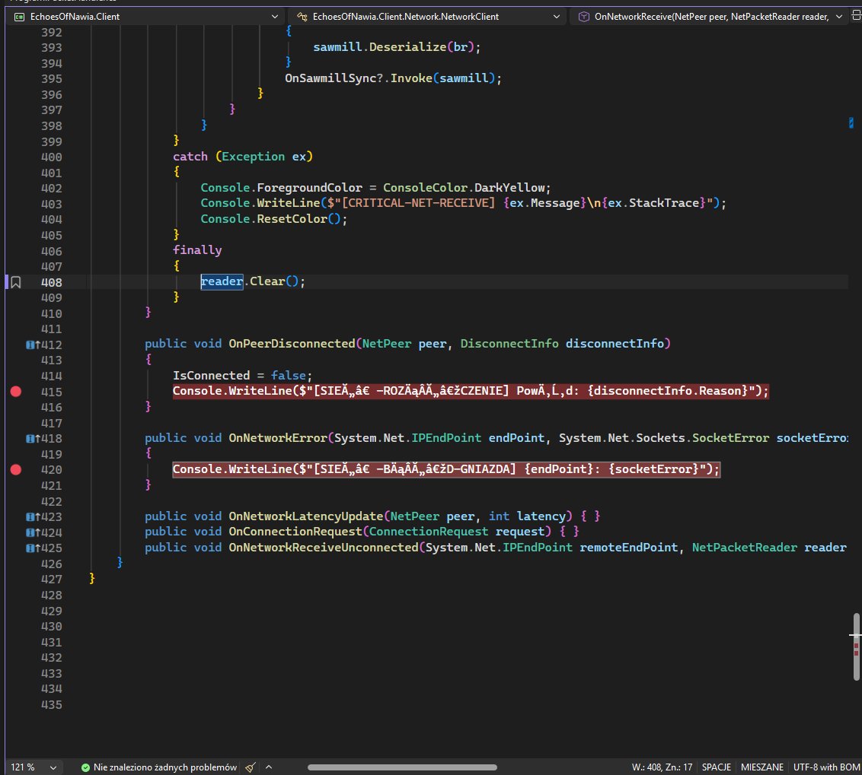Click 'IsConnected = false;' on line 414

242,376
